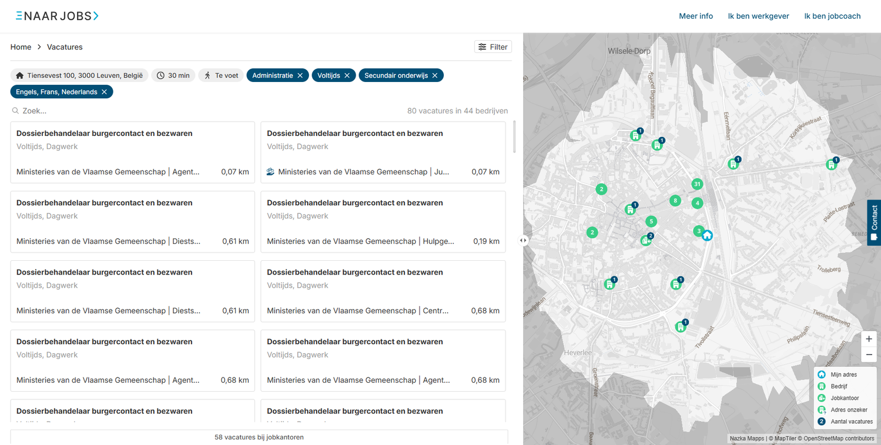
Task: Open the cluster marker showing 31 vacancies
Action: click(697, 184)
